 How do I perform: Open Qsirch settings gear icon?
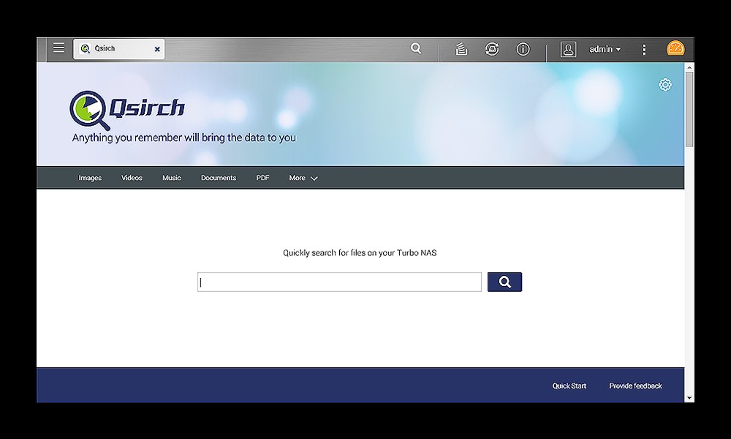(665, 85)
